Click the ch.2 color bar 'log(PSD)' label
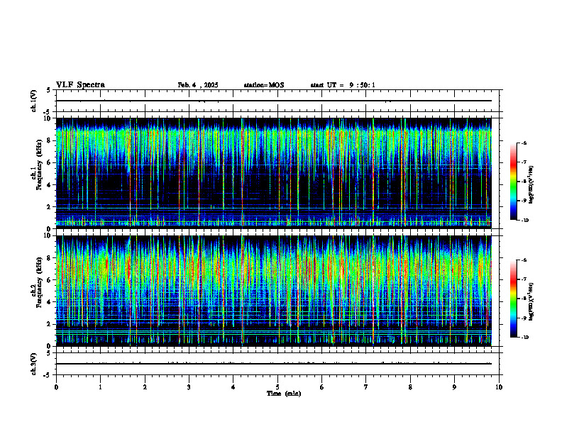Viewport: 562px width, 434px height. tap(531, 302)
